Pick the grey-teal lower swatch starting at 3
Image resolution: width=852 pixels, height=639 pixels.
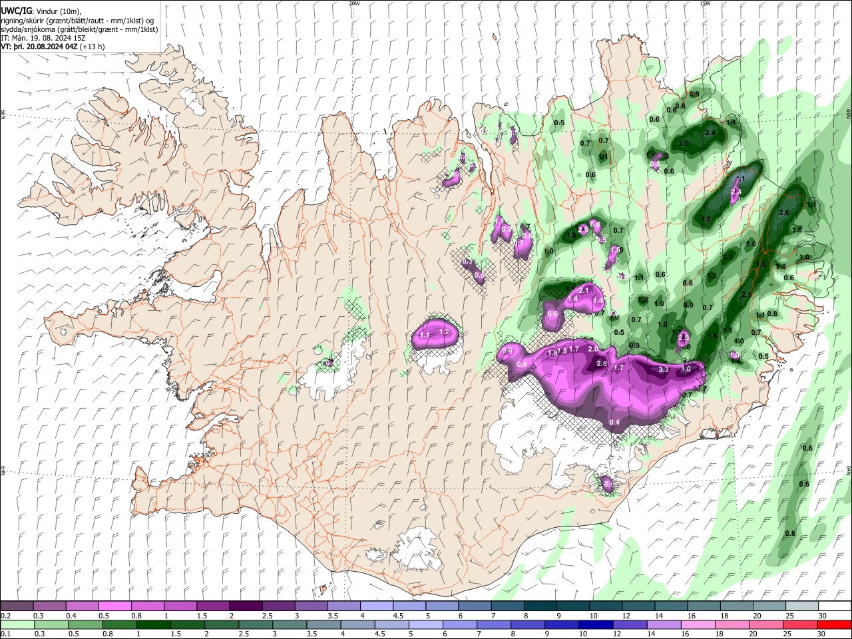(x=290, y=624)
